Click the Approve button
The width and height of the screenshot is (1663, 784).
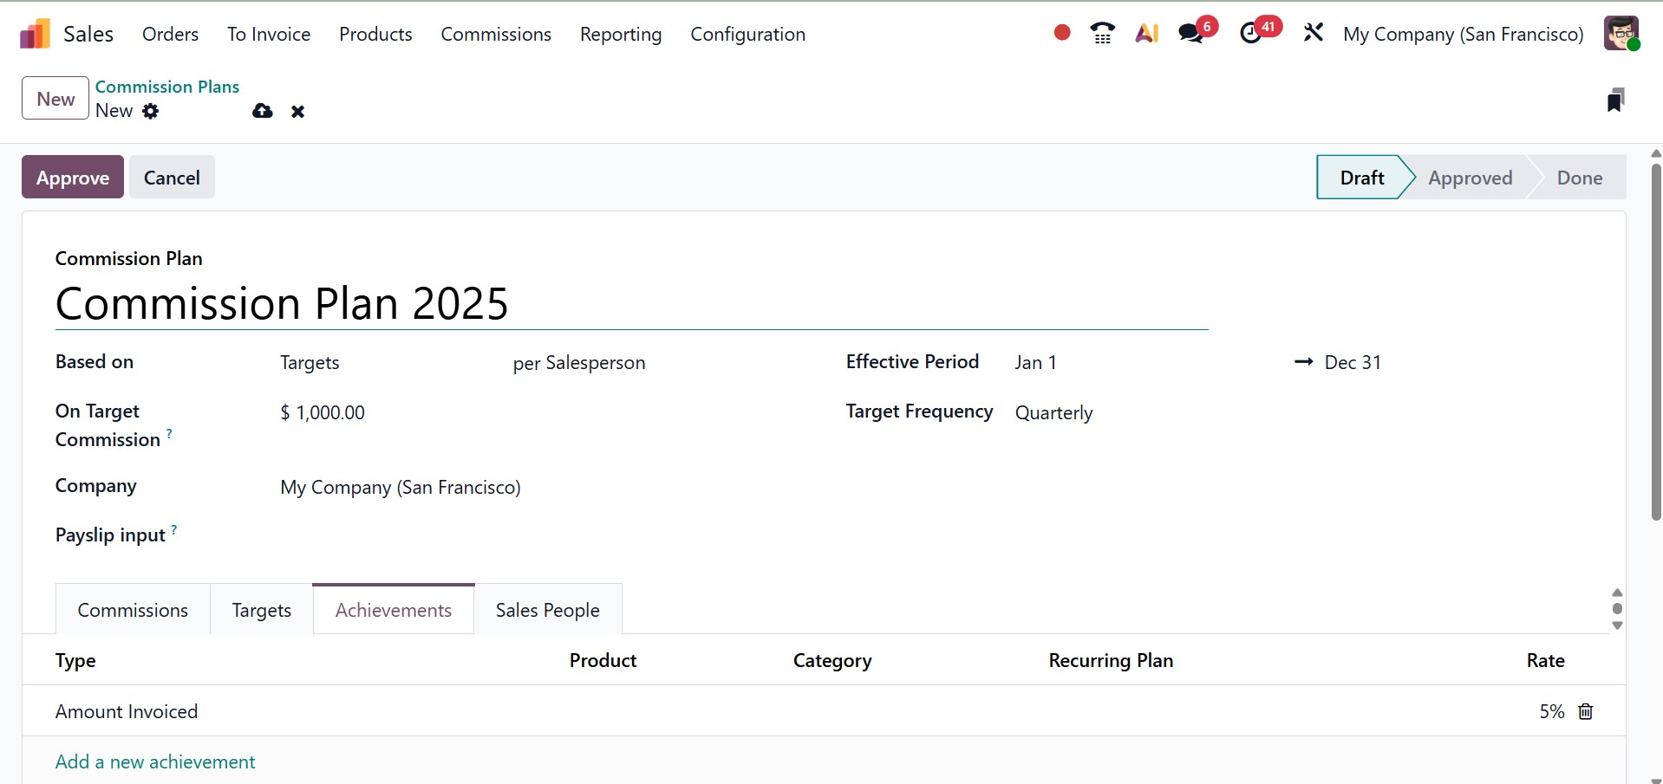(x=72, y=177)
